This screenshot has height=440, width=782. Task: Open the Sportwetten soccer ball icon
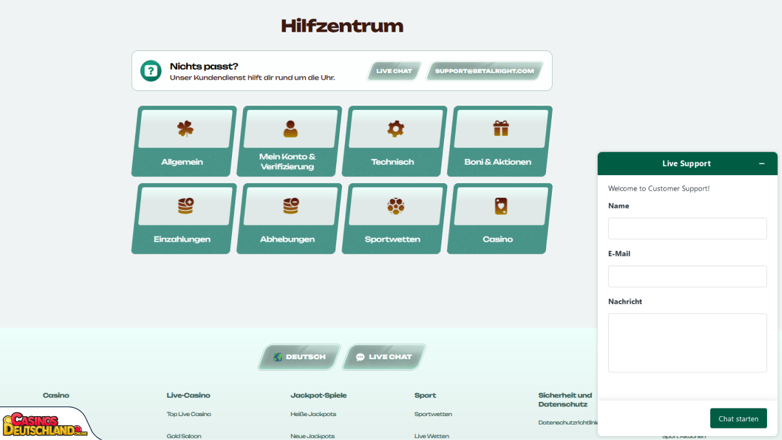pyautogui.click(x=396, y=206)
